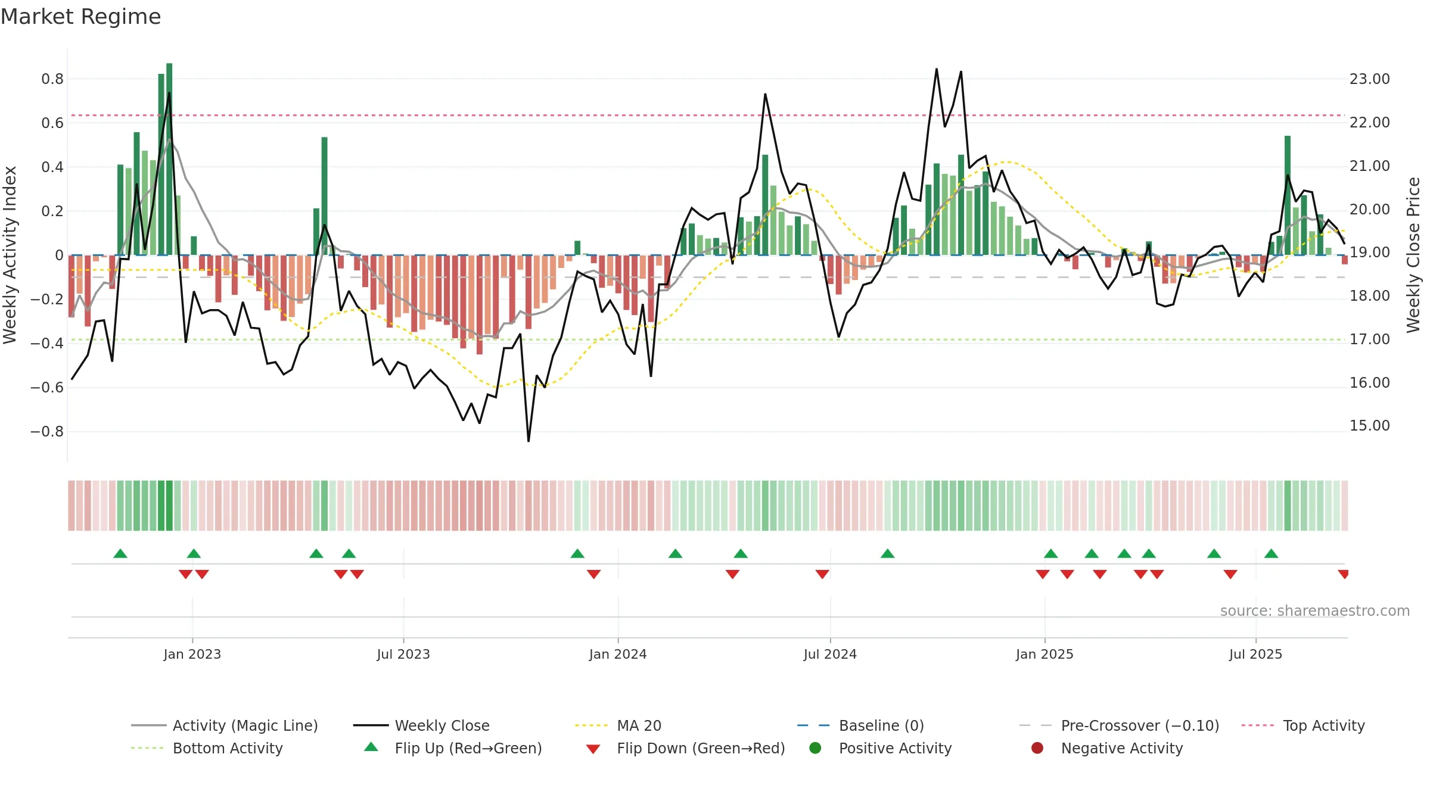Click the Jul 2024 x-axis label
Image resolution: width=1430 pixels, height=804 pixels.
pos(830,655)
